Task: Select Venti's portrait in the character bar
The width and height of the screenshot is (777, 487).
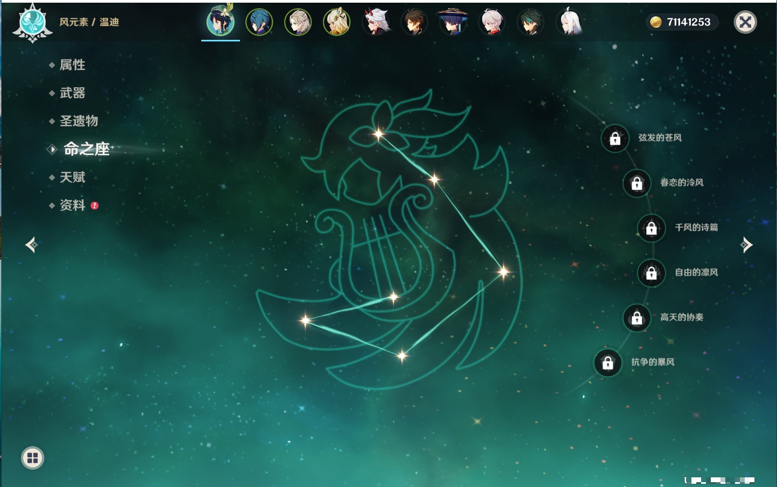Action: coord(221,22)
